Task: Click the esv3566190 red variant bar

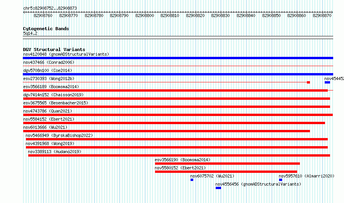Action: pos(227,164)
